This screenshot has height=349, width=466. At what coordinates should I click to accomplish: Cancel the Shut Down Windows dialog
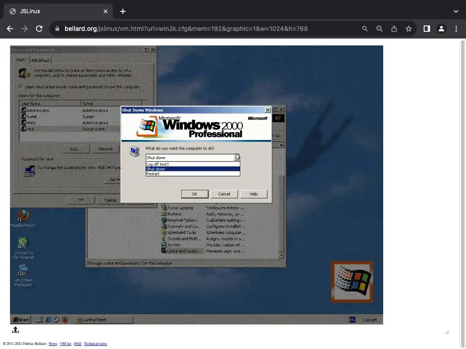pos(224,194)
